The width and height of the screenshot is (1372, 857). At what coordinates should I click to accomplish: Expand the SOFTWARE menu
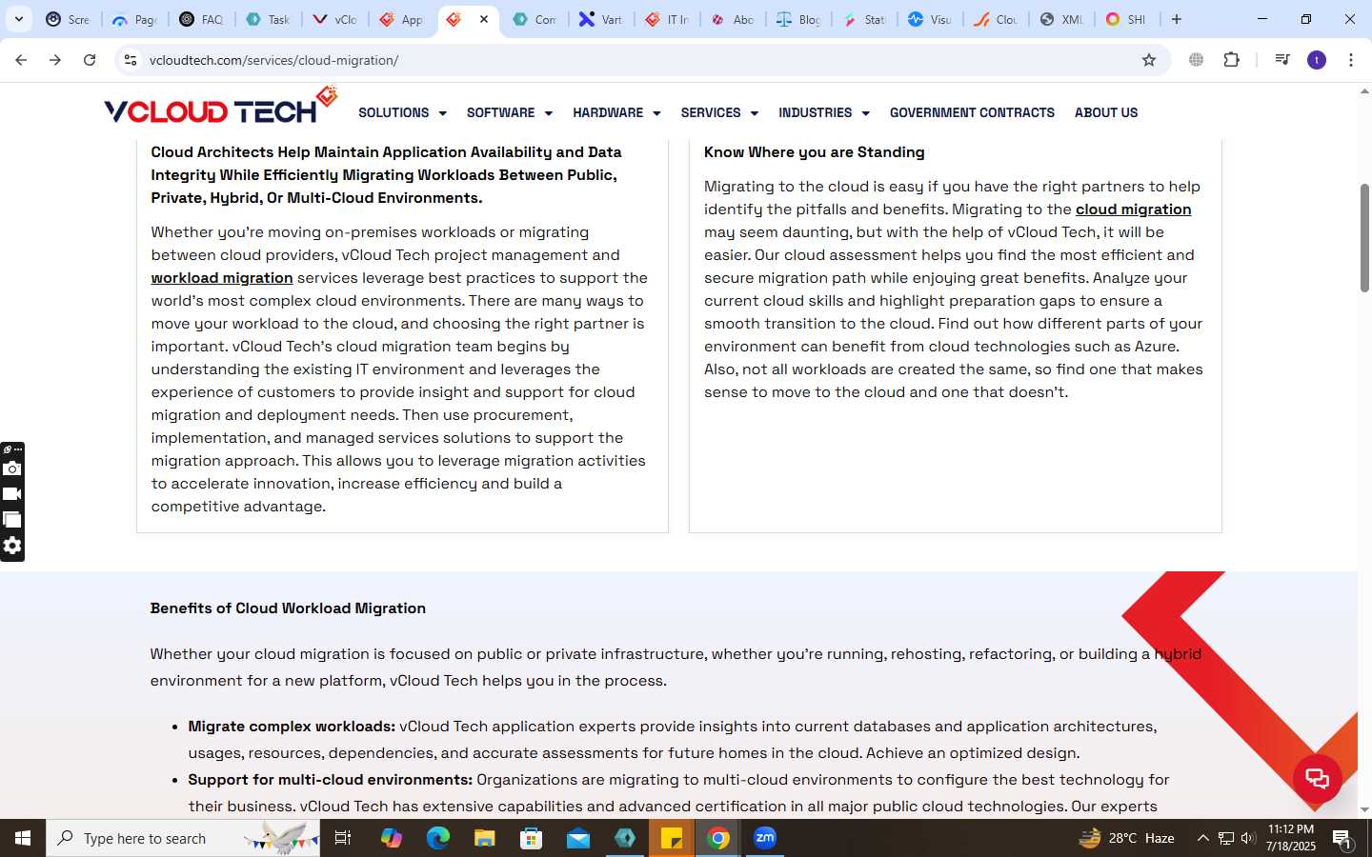[x=510, y=112]
